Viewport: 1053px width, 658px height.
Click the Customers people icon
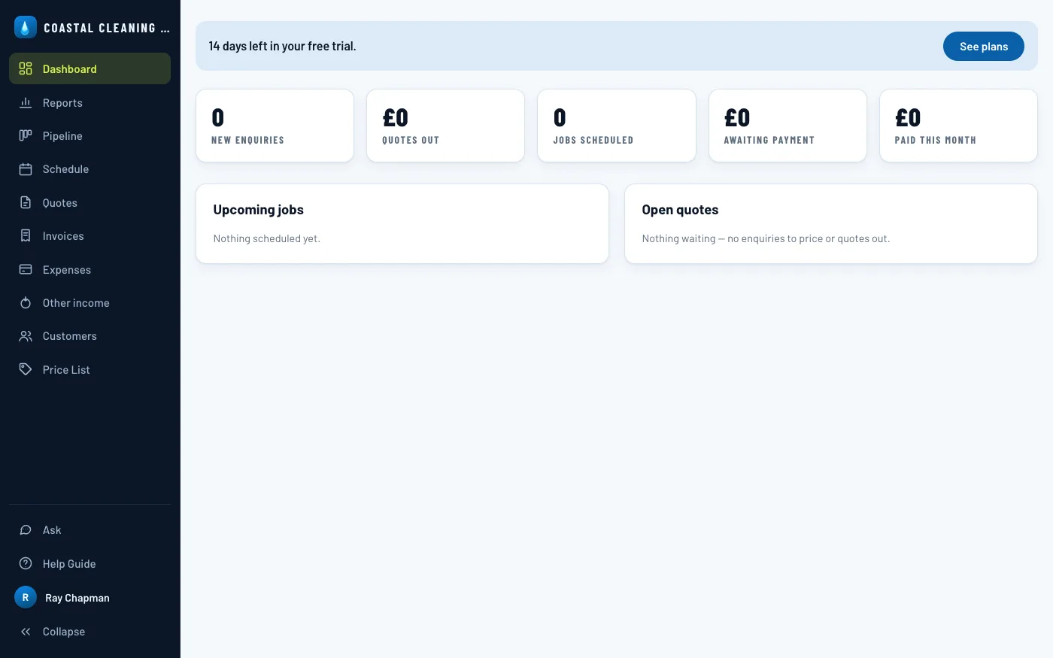pos(26,336)
